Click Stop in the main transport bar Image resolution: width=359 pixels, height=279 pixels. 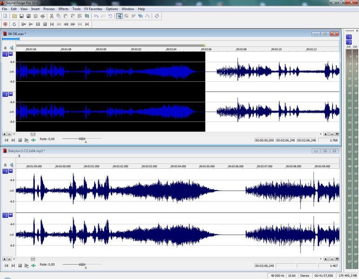pyautogui.click(x=45, y=24)
